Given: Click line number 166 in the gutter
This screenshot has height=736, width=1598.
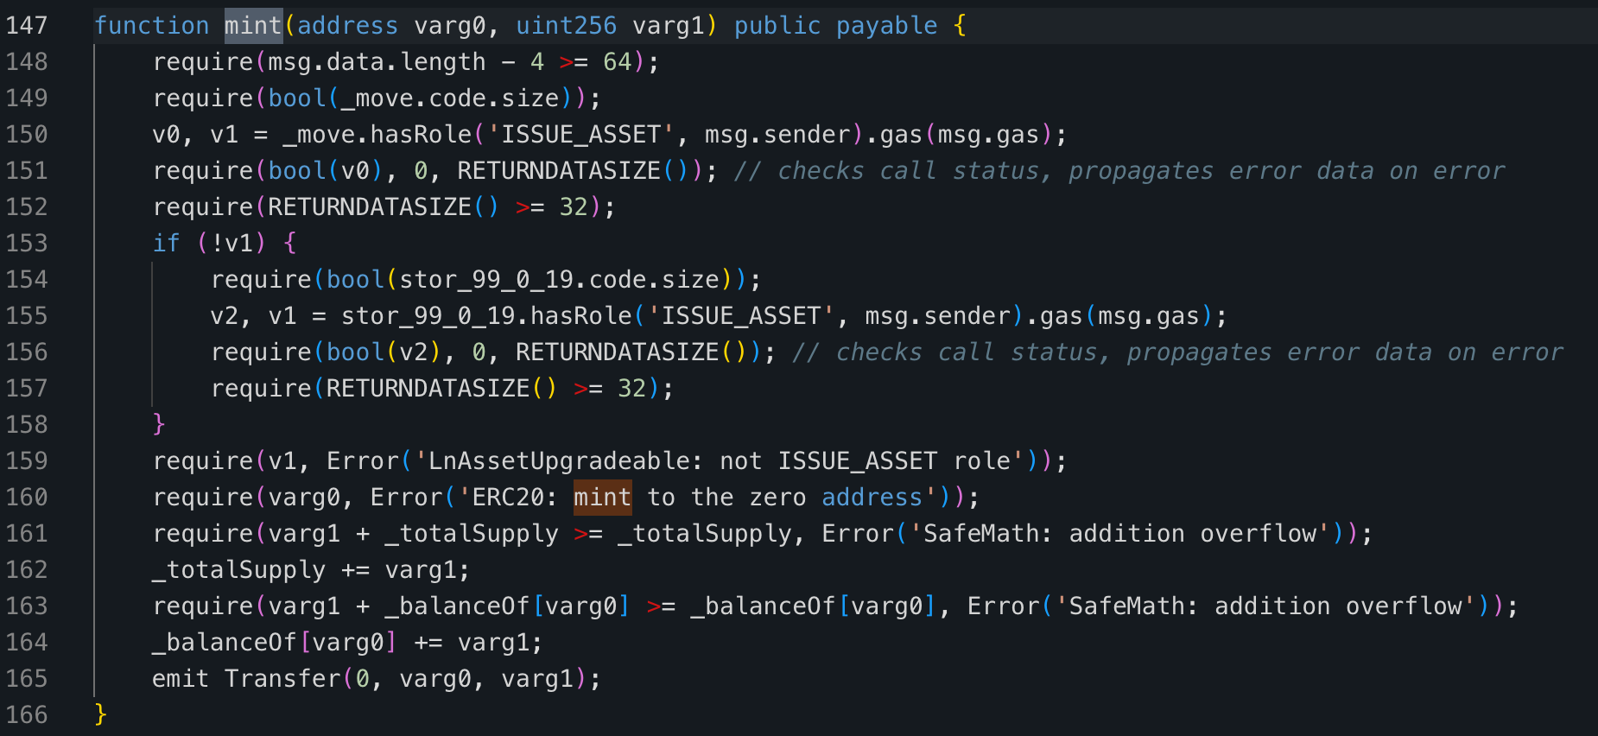Looking at the screenshot, I should pos(27,715).
